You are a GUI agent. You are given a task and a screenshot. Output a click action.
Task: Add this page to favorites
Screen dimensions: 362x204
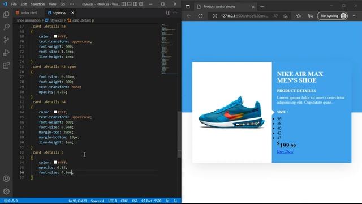tap(286, 16)
